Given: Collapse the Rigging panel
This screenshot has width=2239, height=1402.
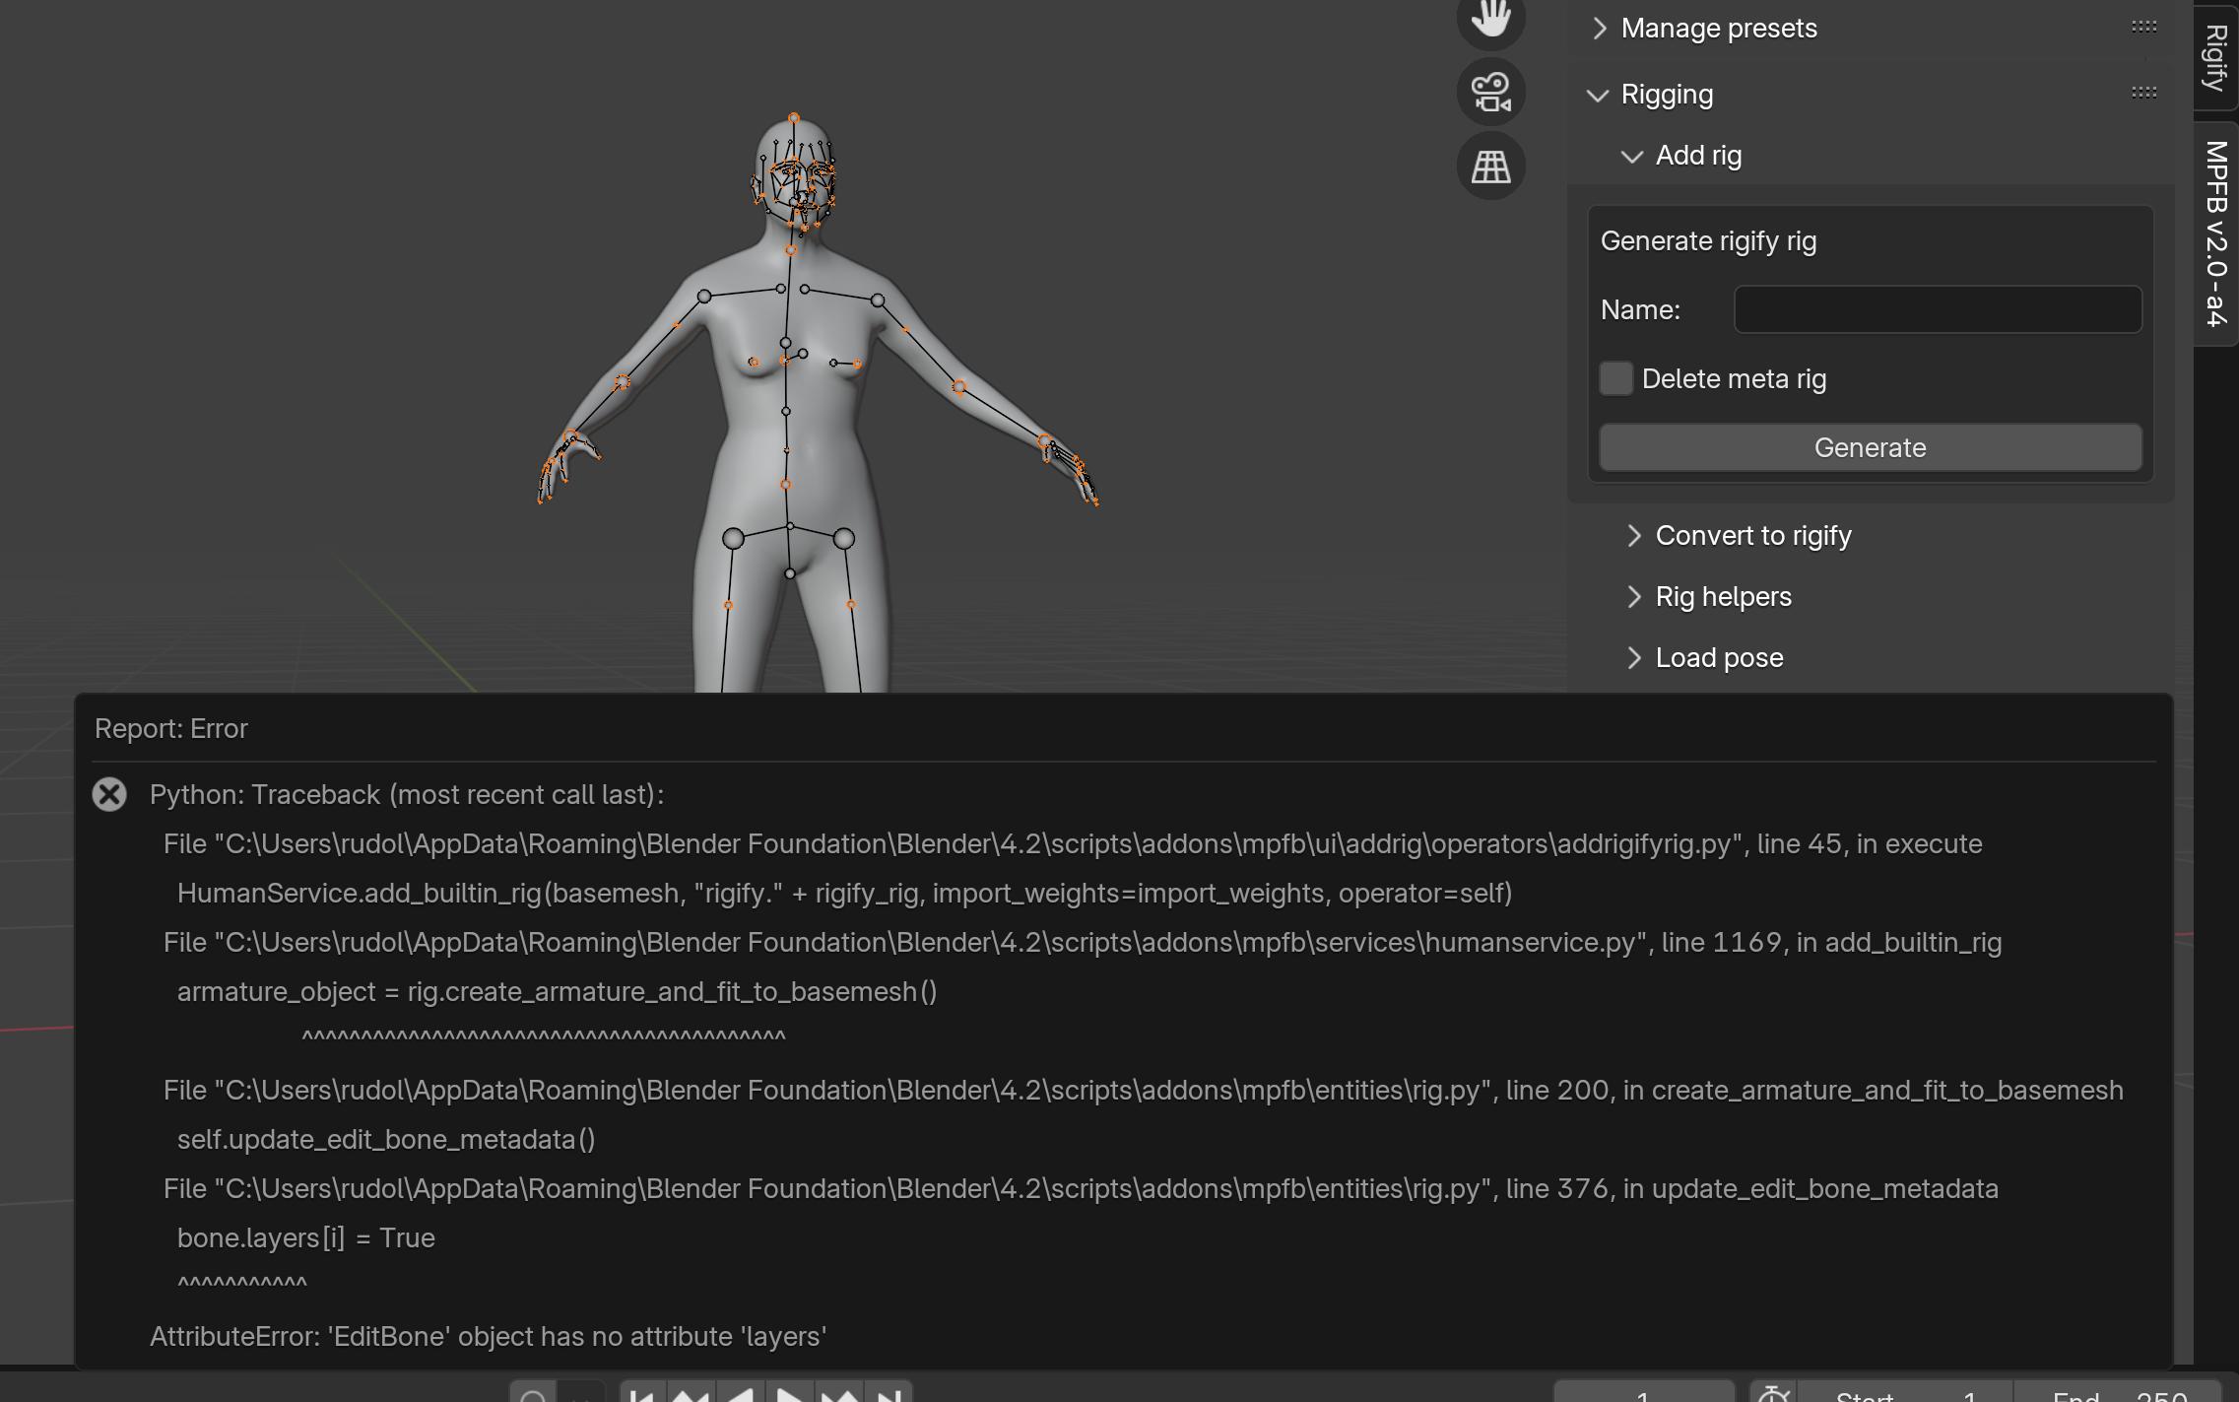Looking at the screenshot, I should [1666, 95].
